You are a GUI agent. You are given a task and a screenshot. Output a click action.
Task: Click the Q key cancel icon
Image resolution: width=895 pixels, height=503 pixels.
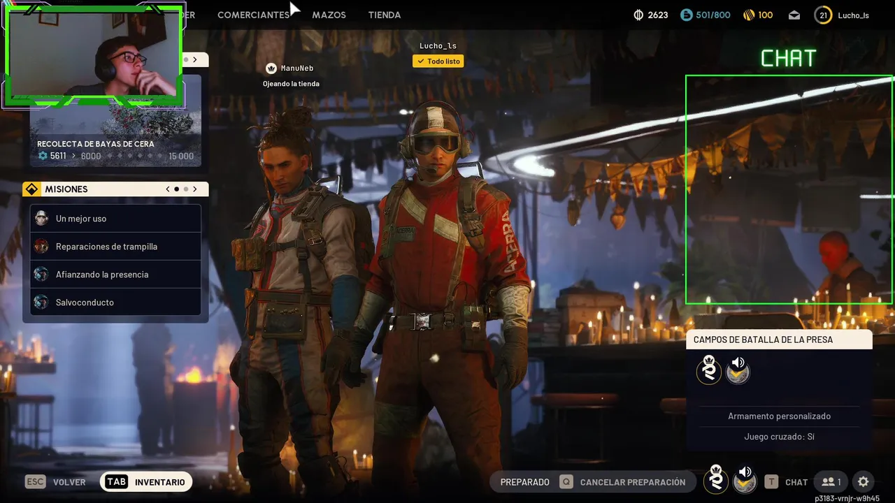566,482
